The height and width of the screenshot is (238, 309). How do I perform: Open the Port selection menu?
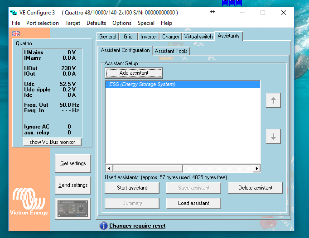43,23
